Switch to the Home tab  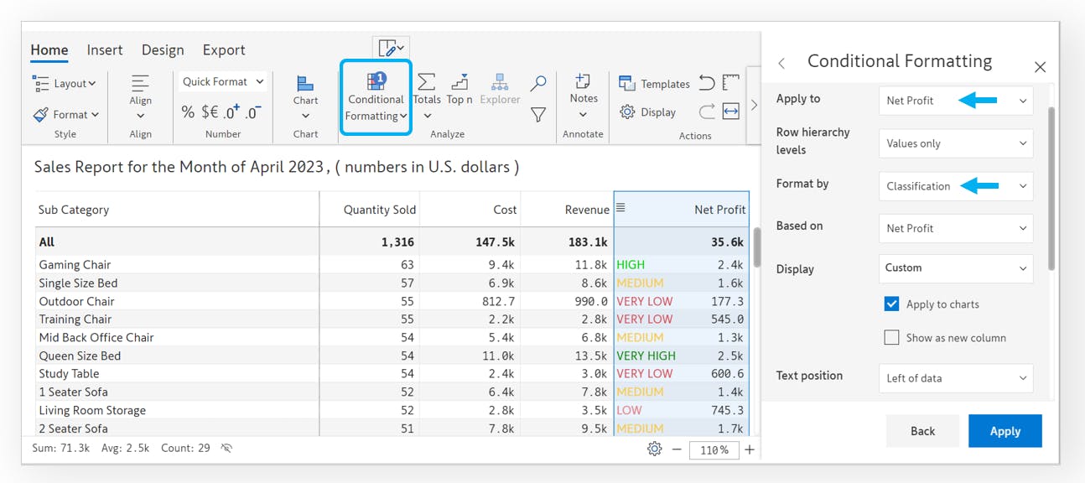(49, 50)
